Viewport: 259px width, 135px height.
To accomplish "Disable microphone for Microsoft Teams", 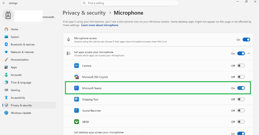I will [x=241, y=88].
